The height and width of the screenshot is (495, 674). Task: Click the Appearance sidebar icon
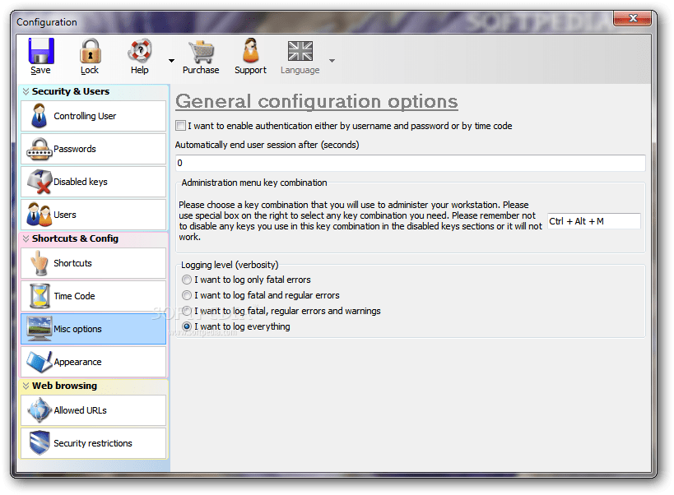40,362
